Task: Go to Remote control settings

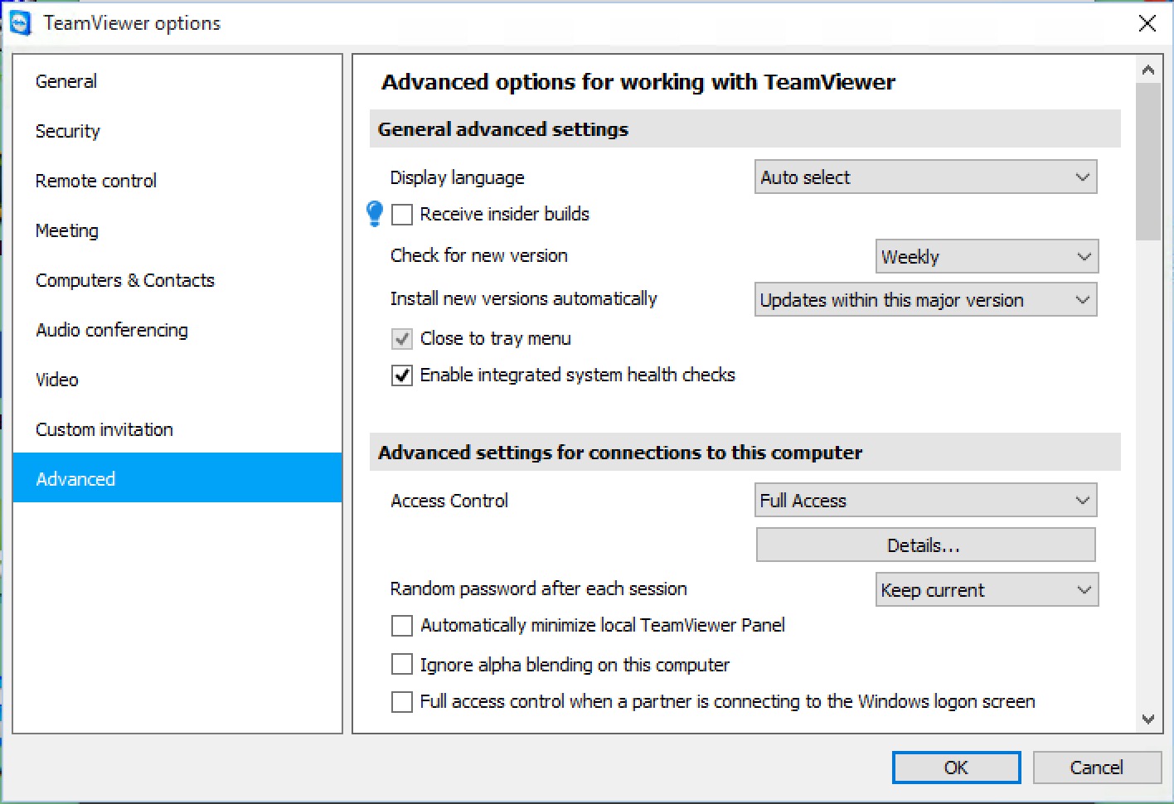Action: [177, 181]
